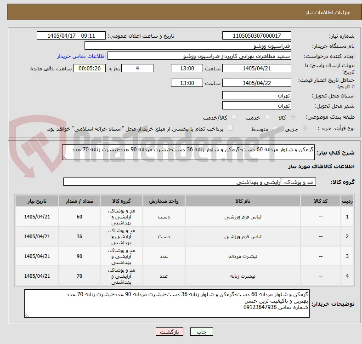Select the کالا radio button
Screen dimensions: 362x344
(x=293, y=117)
